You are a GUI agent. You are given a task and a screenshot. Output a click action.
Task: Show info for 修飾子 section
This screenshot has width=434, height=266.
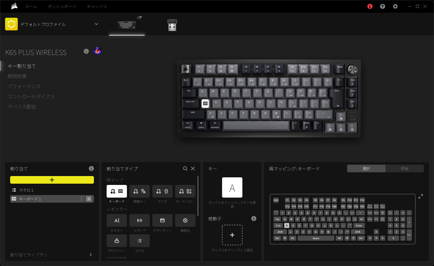pos(254,218)
